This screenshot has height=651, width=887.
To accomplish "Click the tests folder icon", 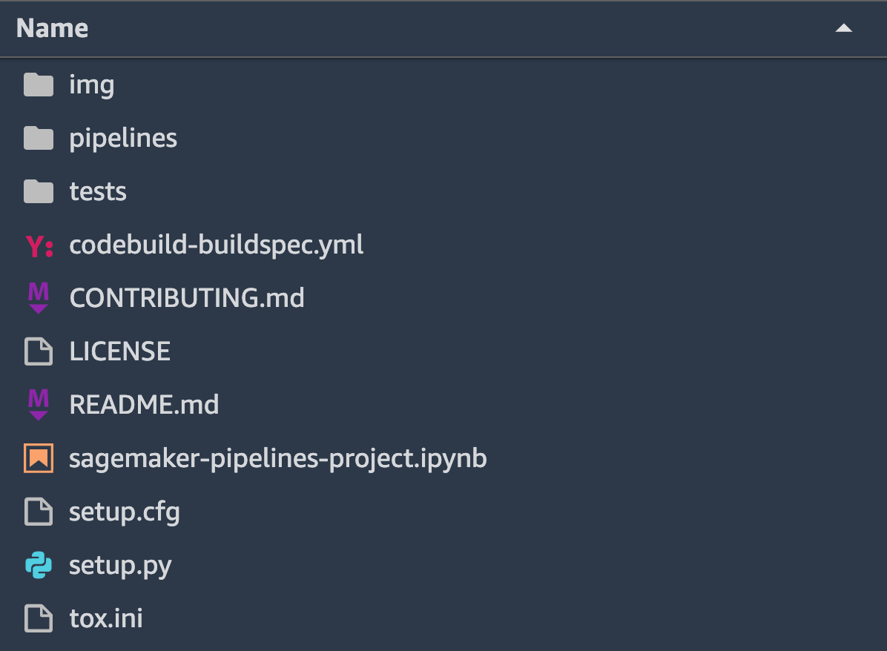I will (x=39, y=191).
